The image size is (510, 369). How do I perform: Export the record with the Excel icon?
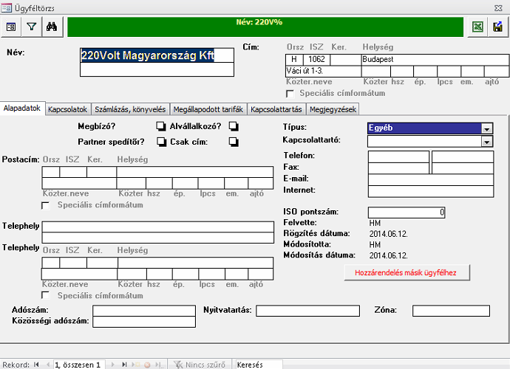477,27
